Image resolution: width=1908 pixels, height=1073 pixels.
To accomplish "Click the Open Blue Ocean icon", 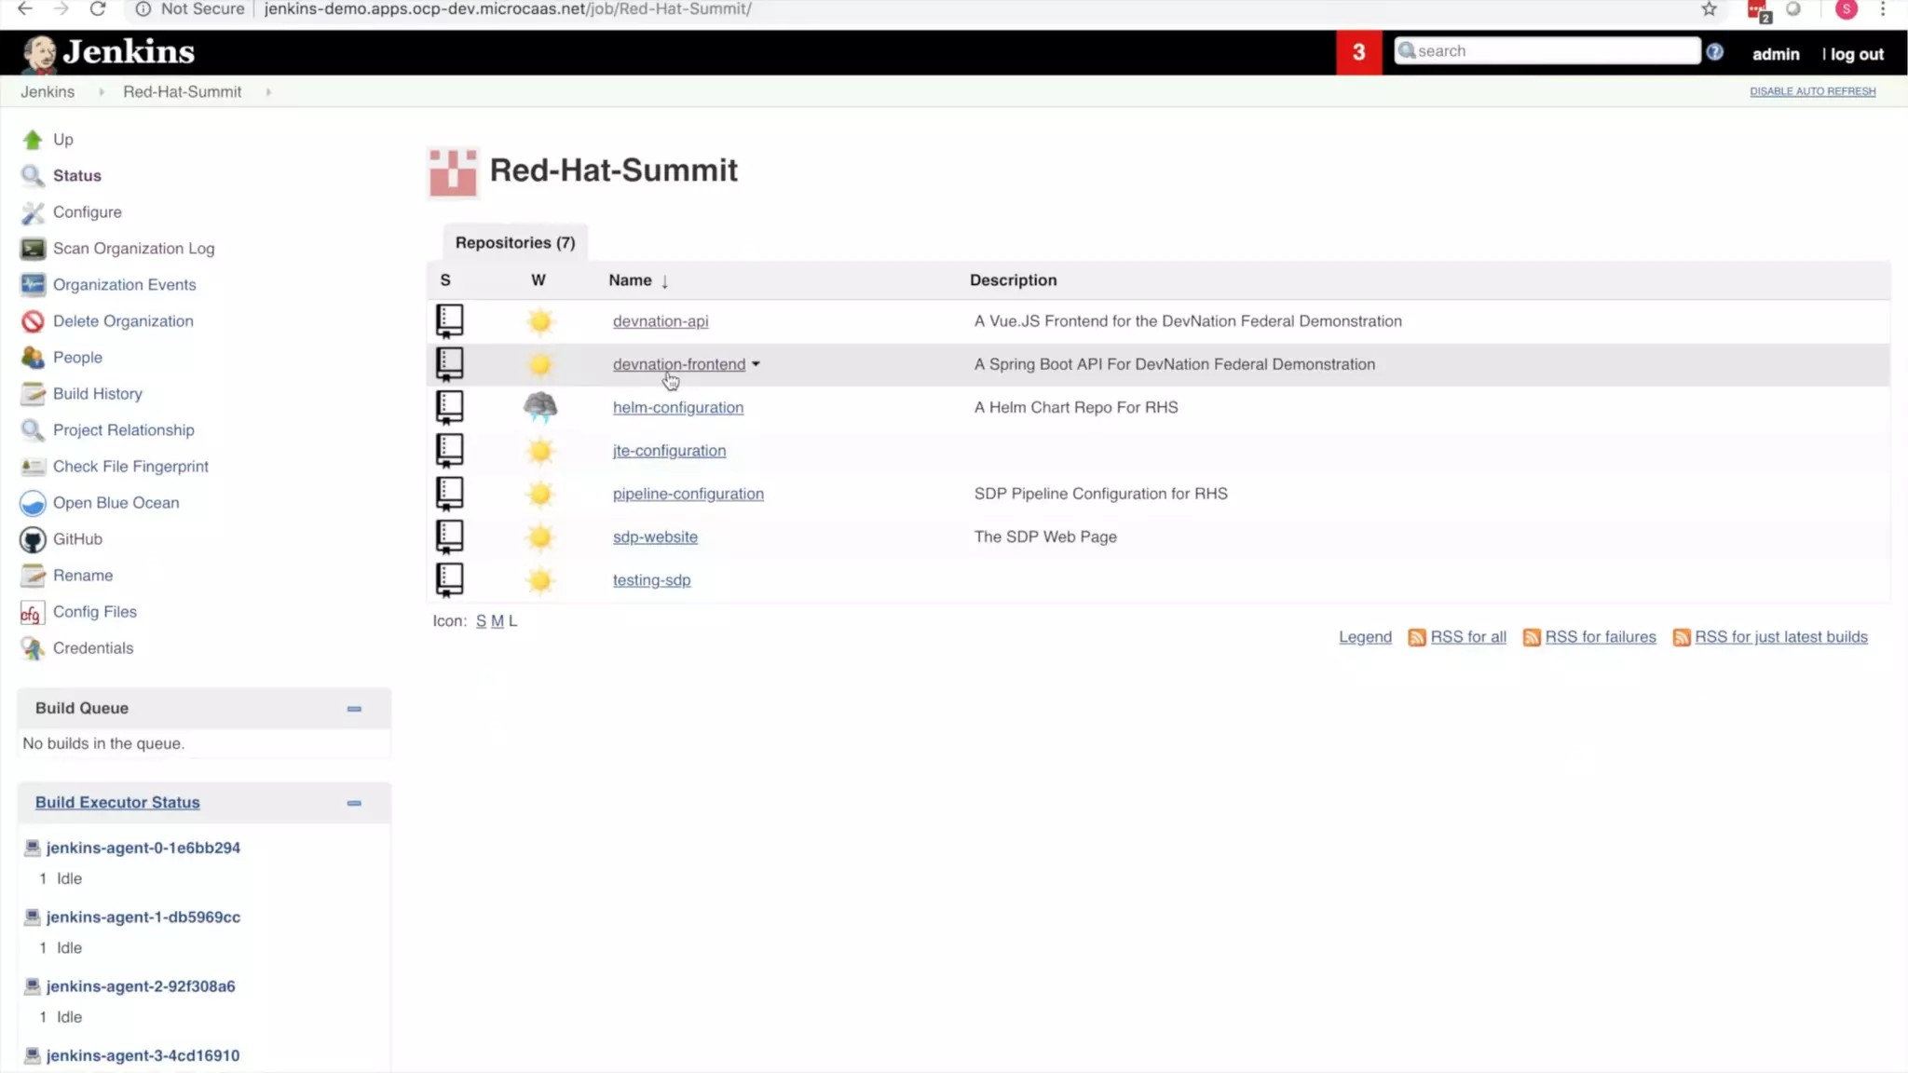I will pyautogui.click(x=33, y=503).
